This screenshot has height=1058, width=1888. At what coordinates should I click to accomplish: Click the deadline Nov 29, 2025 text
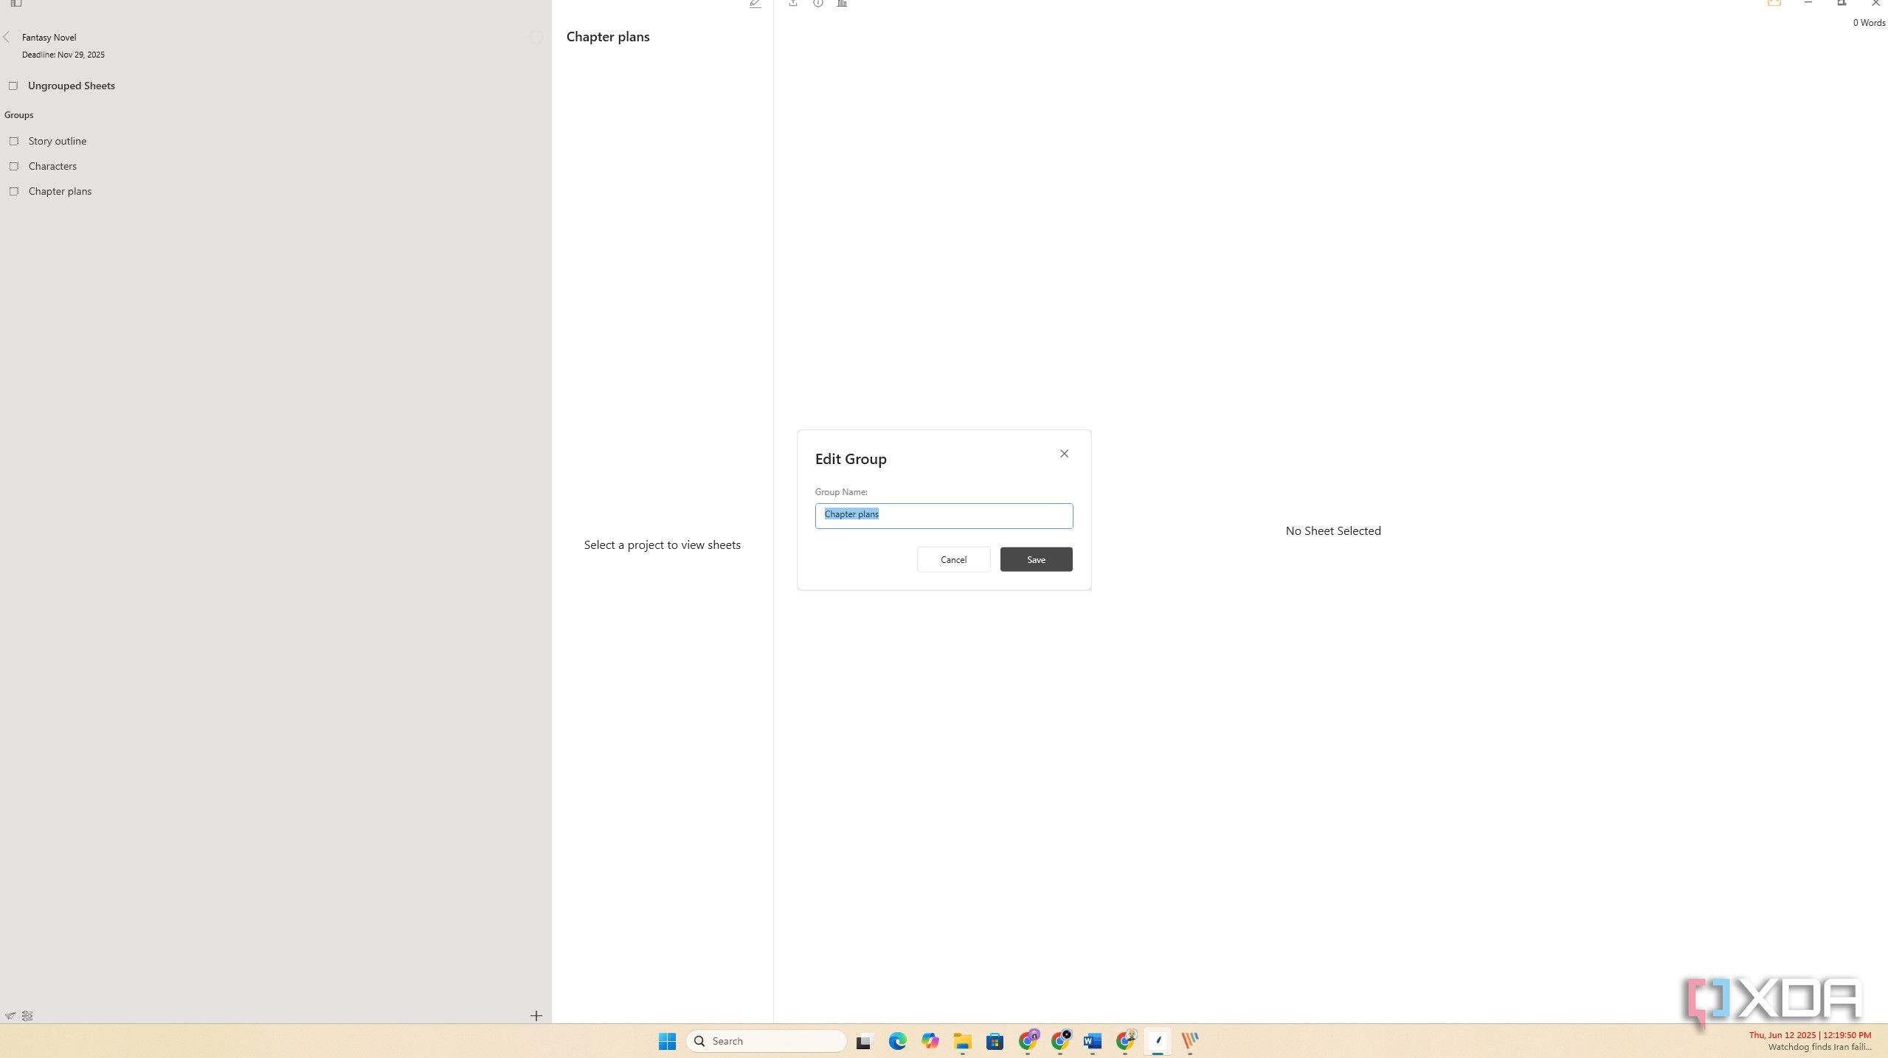[63, 55]
